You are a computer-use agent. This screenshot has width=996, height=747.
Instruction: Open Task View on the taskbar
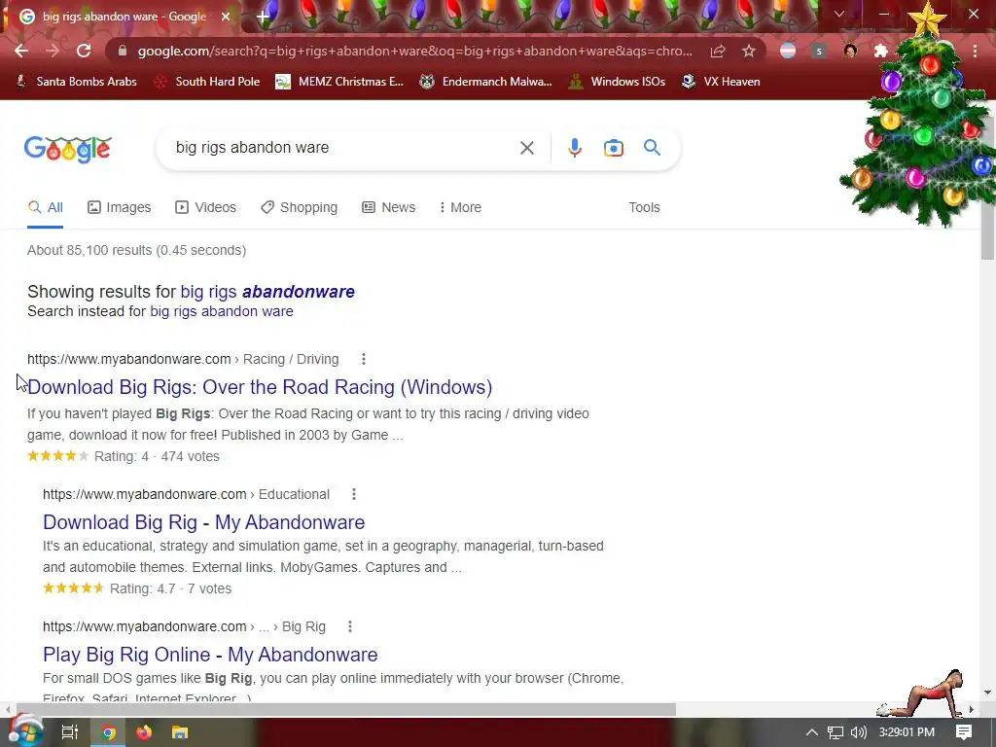pos(69,732)
